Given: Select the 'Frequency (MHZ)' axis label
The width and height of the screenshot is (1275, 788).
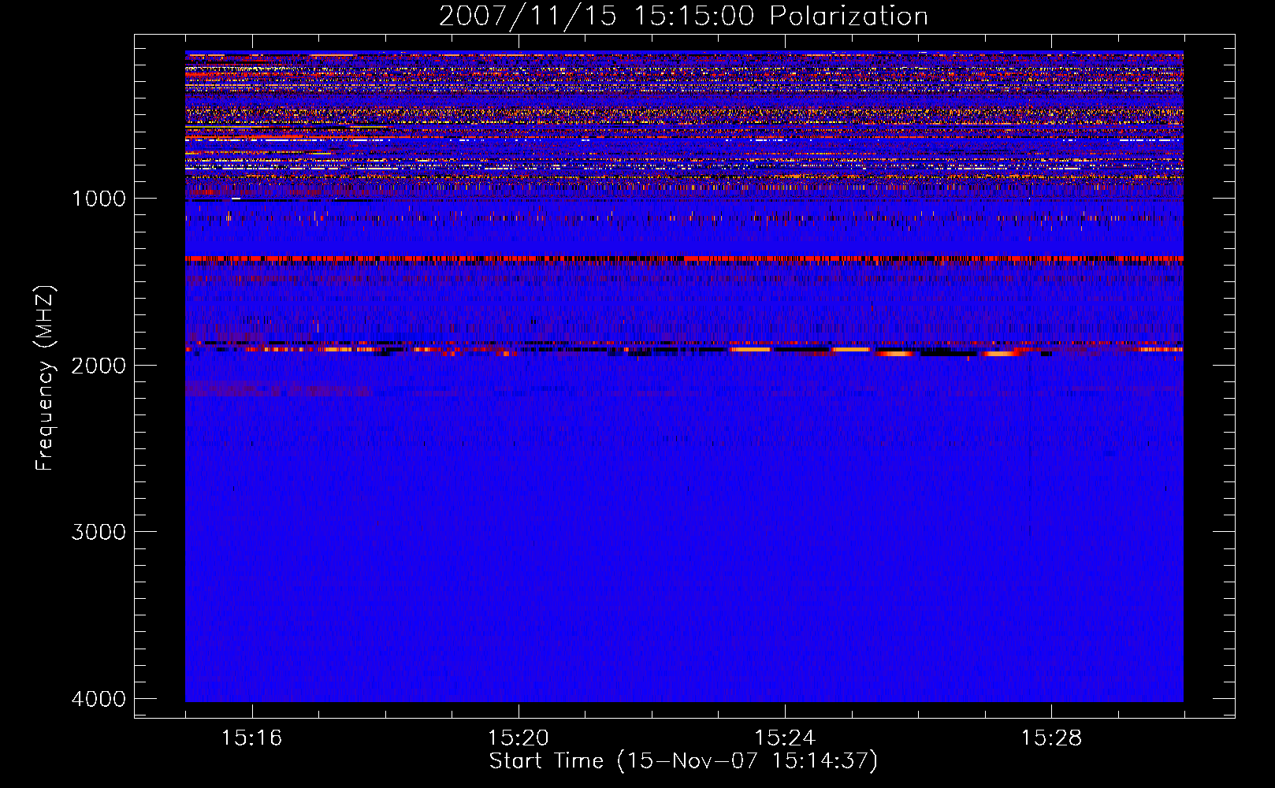Looking at the screenshot, I should coord(46,377).
